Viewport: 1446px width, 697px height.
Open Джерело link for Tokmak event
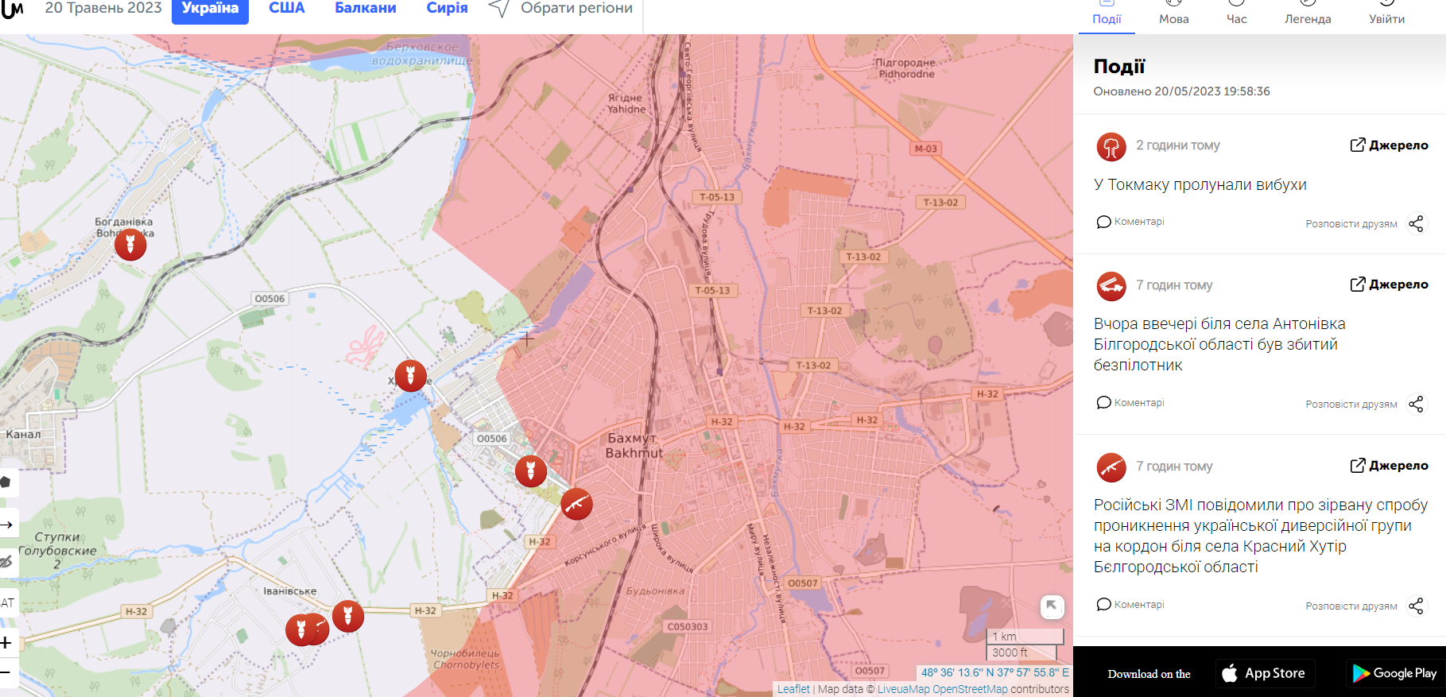[1389, 145]
